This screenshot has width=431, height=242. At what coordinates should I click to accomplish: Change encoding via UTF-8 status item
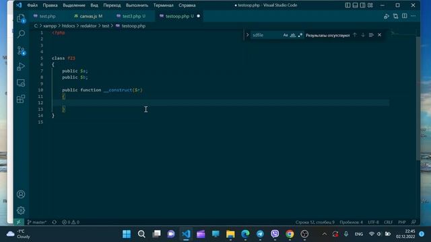click(x=373, y=222)
